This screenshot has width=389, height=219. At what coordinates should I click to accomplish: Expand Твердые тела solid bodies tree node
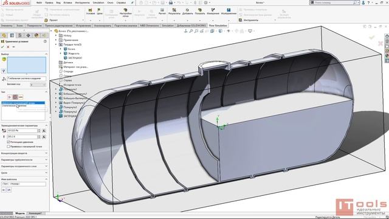(56, 44)
